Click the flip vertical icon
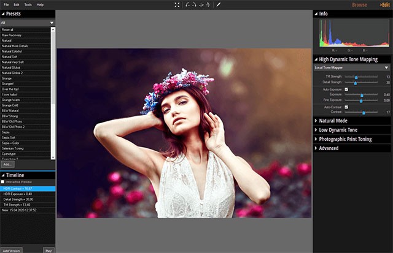 (x=201, y=4)
